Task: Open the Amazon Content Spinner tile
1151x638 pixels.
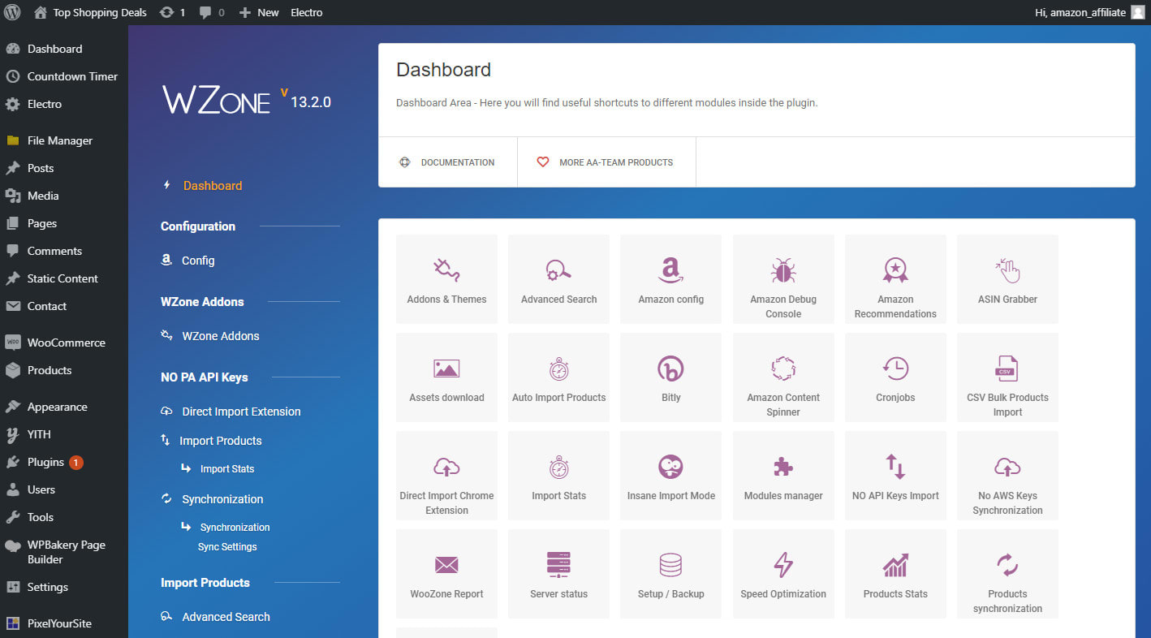Action: point(783,377)
